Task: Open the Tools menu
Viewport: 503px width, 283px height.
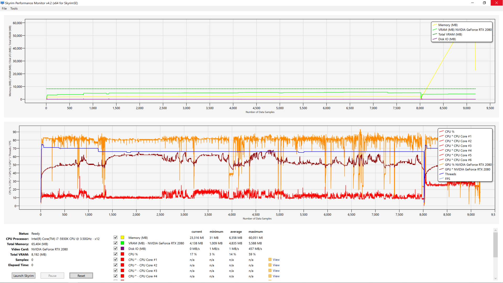Action: [14, 8]
